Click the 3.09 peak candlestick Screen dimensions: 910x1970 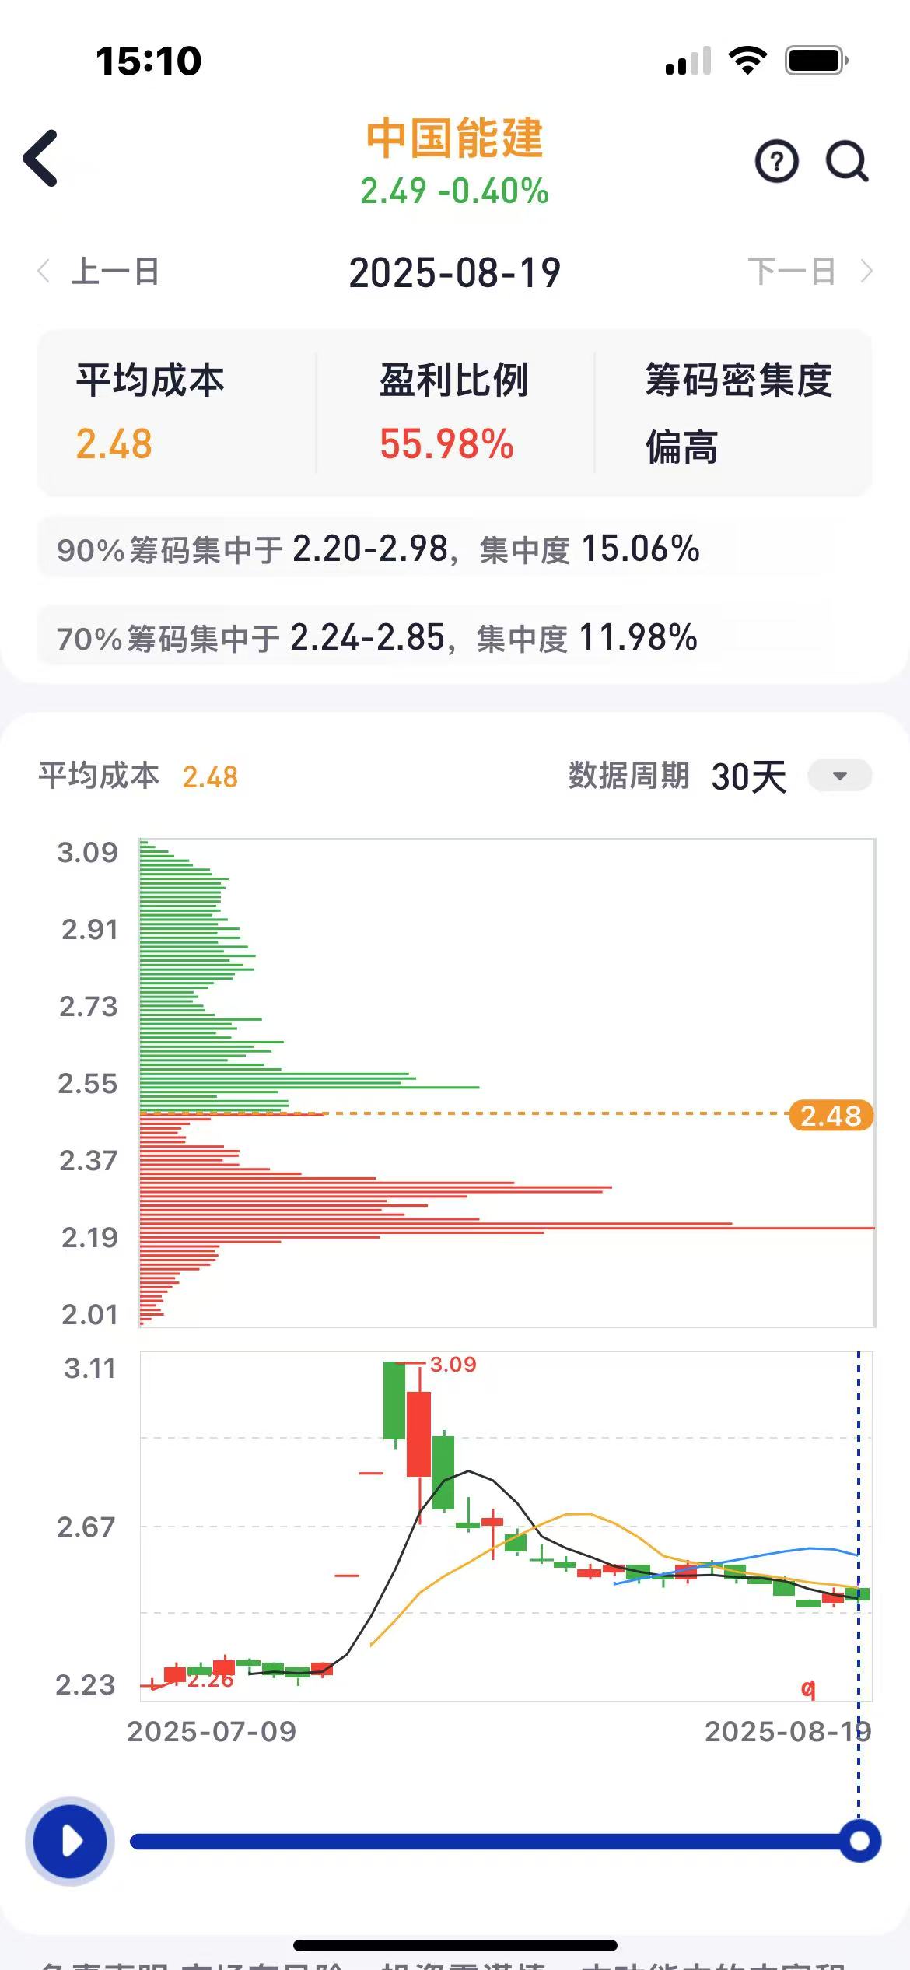pos(418,1433)
